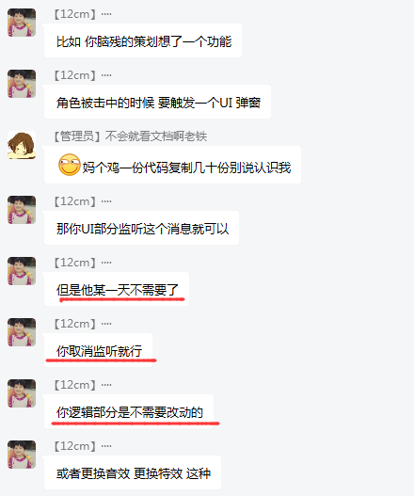414x496 pixels.
Task: Select underlined message '你取消监听就行'
Action: point(99,350)
